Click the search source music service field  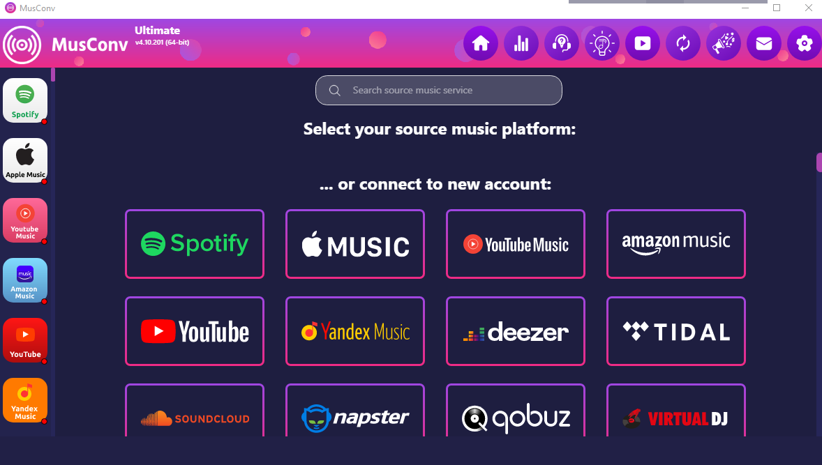[439, 90]
